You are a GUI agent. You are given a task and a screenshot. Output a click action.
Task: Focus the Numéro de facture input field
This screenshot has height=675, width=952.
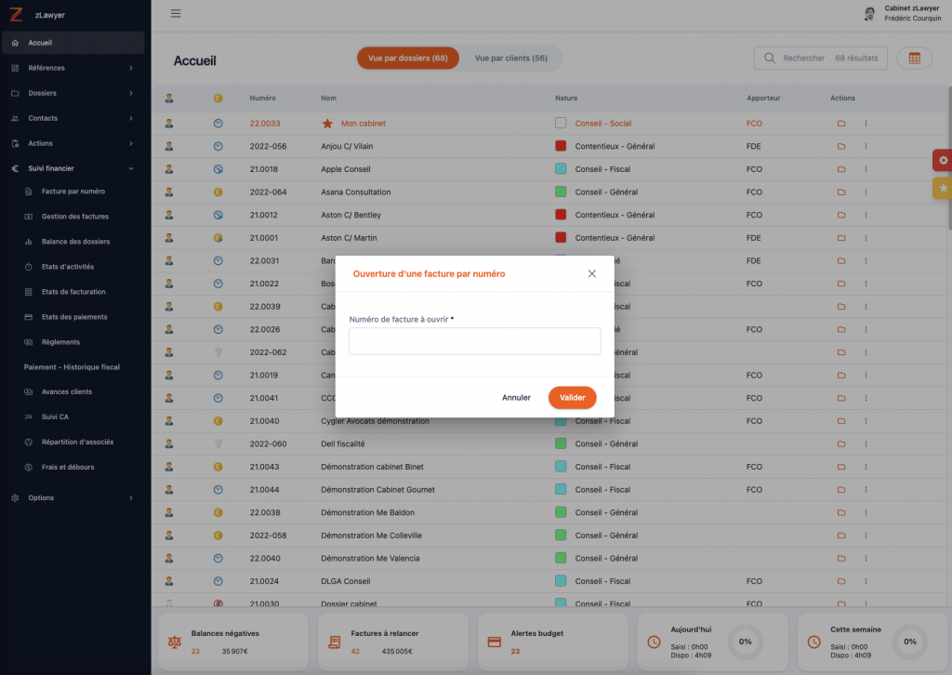(474, 341)
